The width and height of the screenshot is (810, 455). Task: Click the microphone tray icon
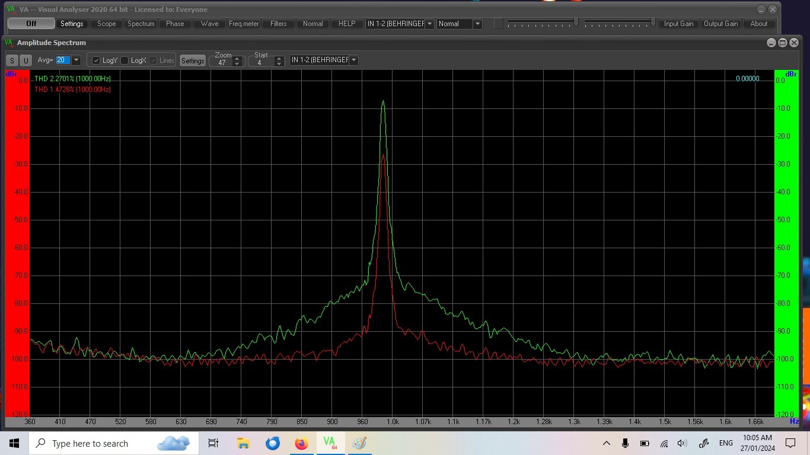point(625,443)
